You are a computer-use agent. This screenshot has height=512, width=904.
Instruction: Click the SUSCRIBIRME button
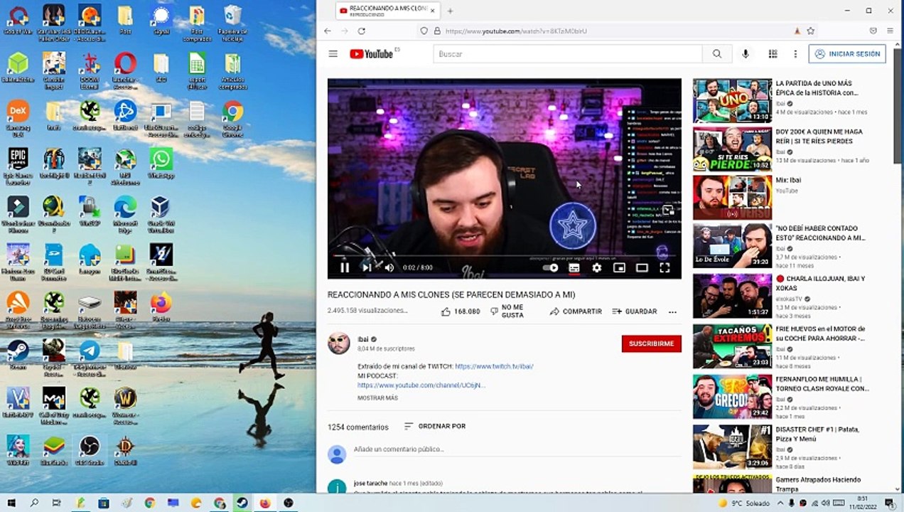click(x=651, y=343)
